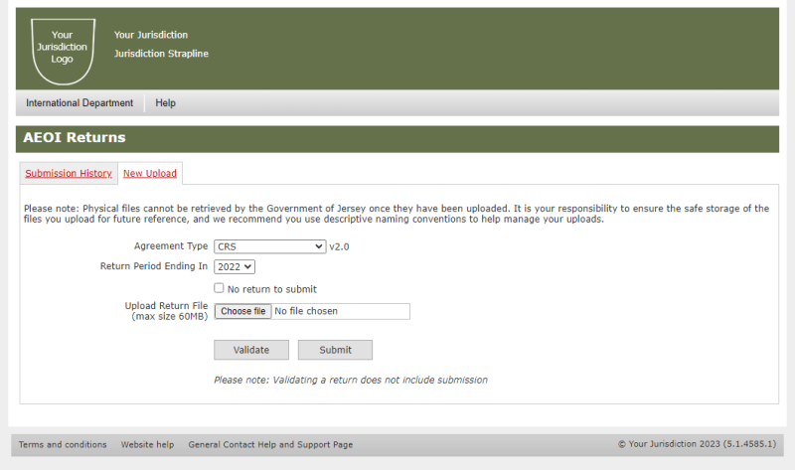Click the Submit button
795x470 pixels.
[335, 350]
